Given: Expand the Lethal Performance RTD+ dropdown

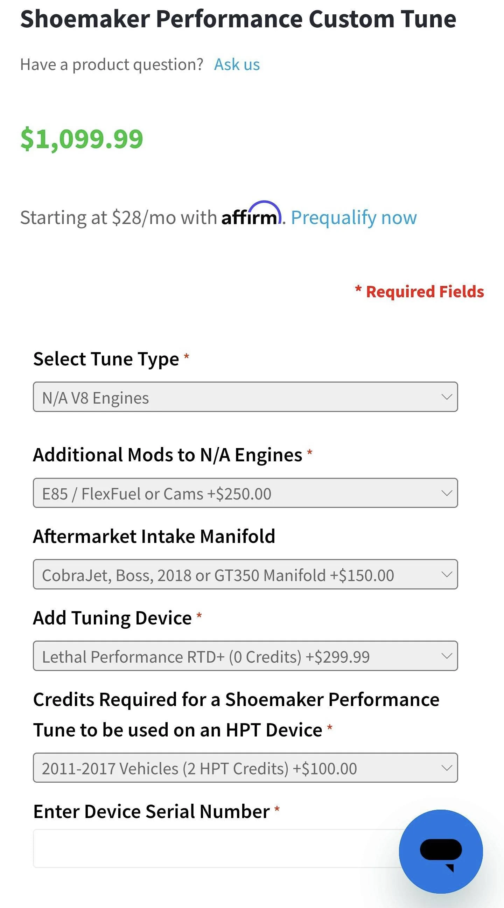Looking at the screenshot, I should point(245,656).
